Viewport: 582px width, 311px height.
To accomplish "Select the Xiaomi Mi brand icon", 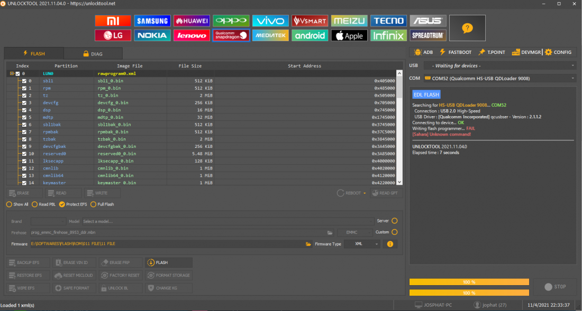I will (x=113, y=21).
